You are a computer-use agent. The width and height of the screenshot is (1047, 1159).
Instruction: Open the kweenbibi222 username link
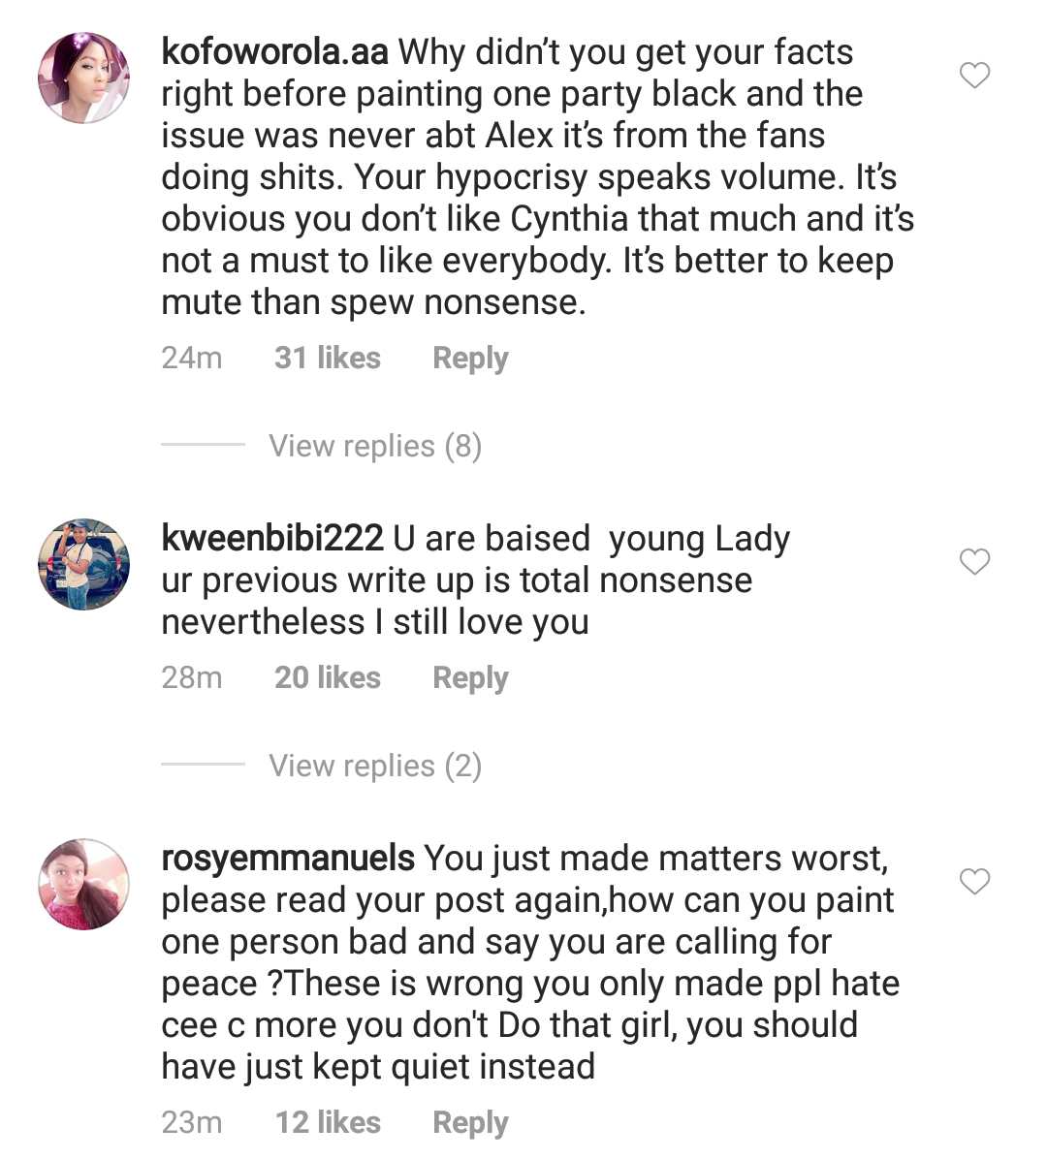272,539
